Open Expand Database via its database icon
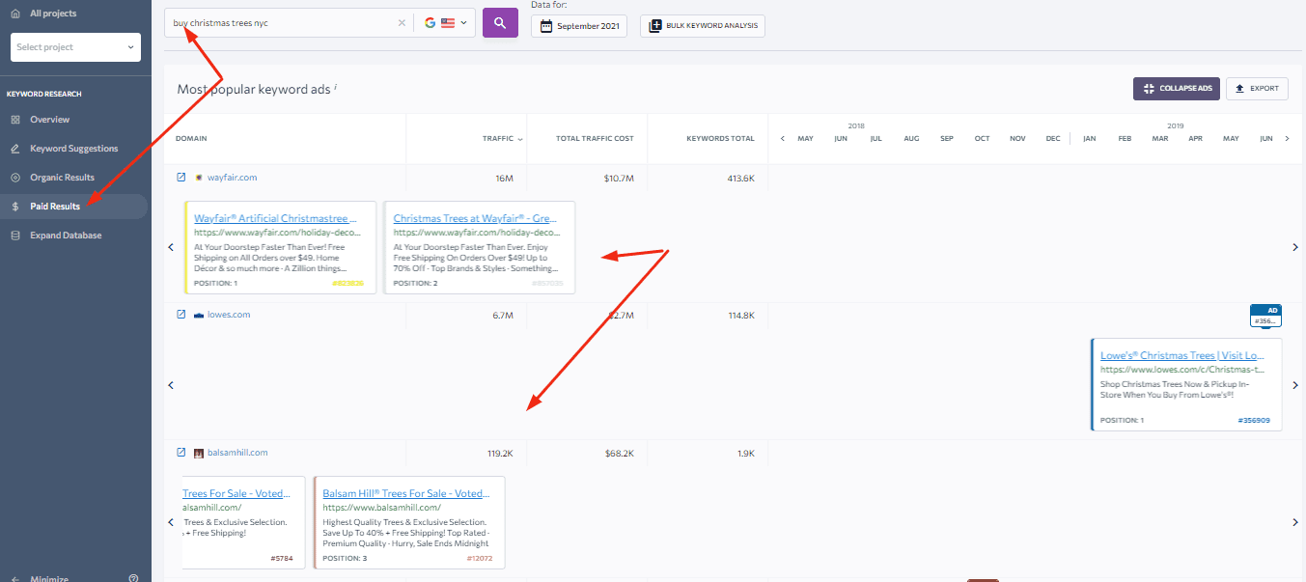Viewport: 1306px width, 582px height. (x=14, y=235)
